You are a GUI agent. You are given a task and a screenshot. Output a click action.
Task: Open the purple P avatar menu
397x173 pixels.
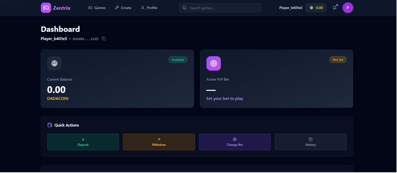click(x=348, y=8)
